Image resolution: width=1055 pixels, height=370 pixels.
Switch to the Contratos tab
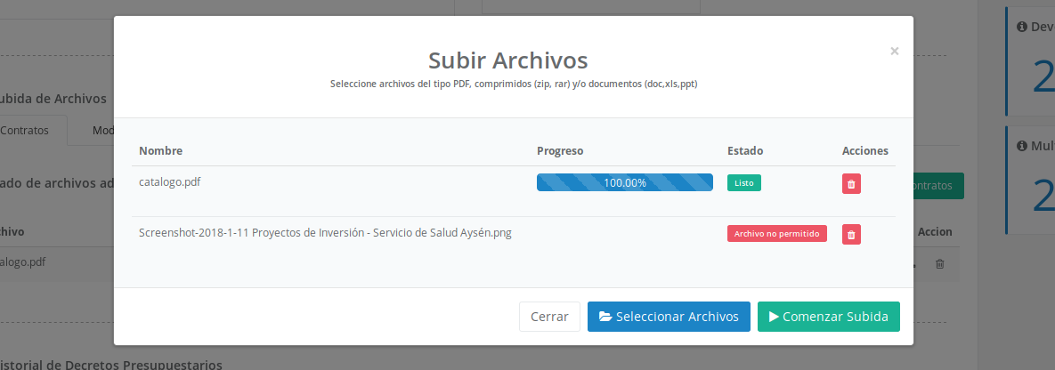[x=27, y=131]
